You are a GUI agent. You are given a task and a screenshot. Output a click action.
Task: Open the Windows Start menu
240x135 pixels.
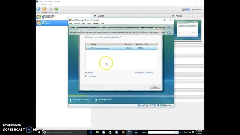pyautogui.click(x=39, y=132)
